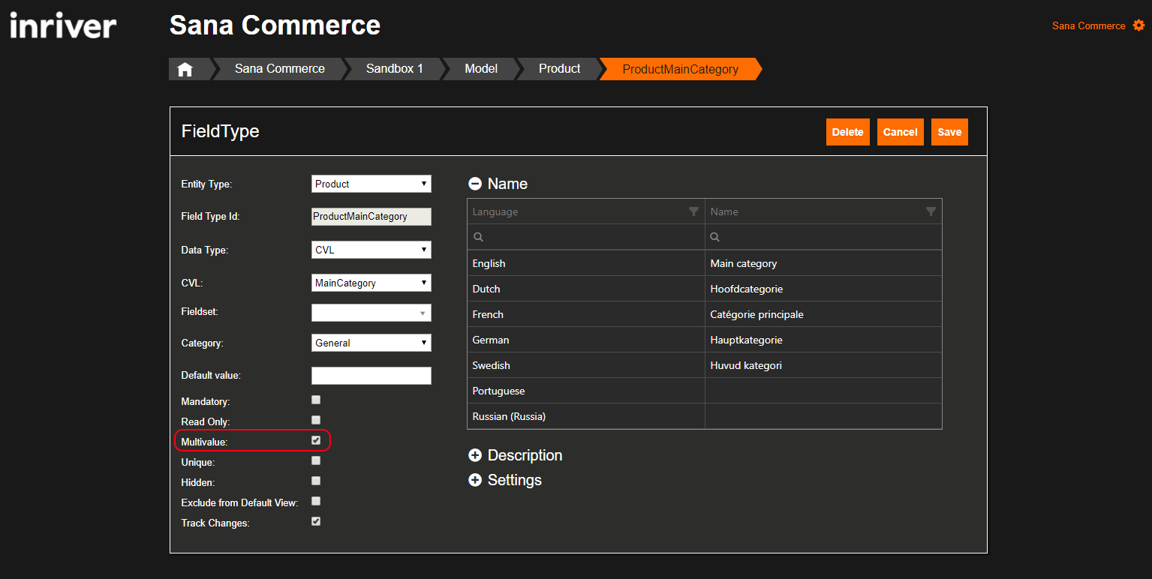Click the Cancel button
The height and width of the screenshot is (579, 1152).
click(x=901, y=132)
